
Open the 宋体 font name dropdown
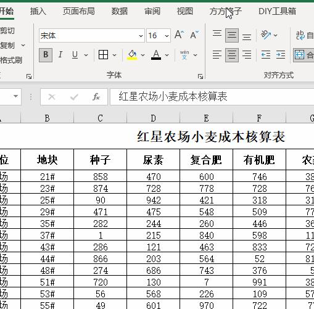pyautogui.click(x=141, y=36)
